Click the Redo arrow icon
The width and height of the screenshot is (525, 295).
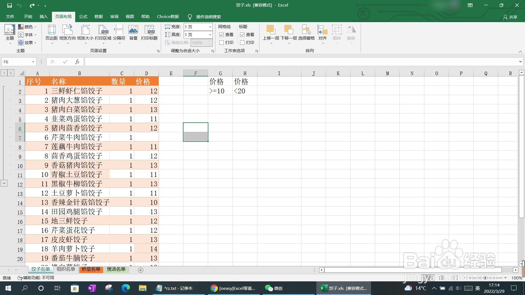(32, 5)
